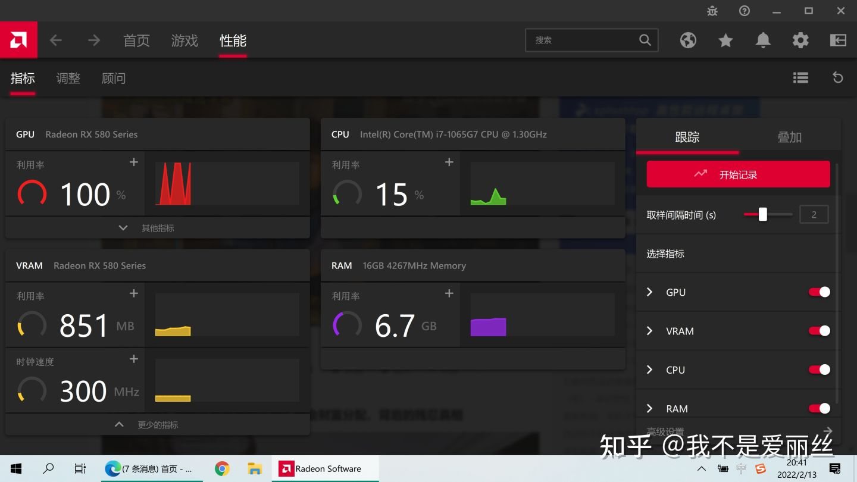Toggle VRAM tracking switch
857x482 pixels.
819,331
